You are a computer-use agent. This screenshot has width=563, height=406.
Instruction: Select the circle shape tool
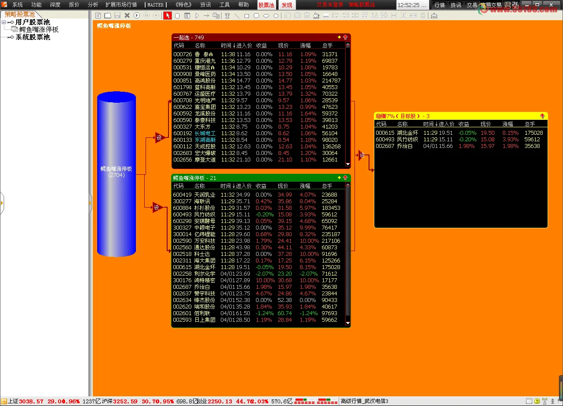(276, 15)
